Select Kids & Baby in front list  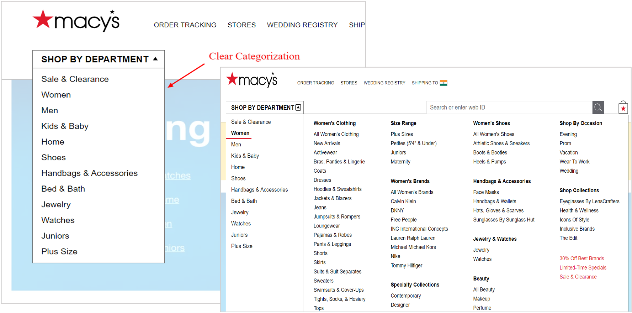point(245,156)
